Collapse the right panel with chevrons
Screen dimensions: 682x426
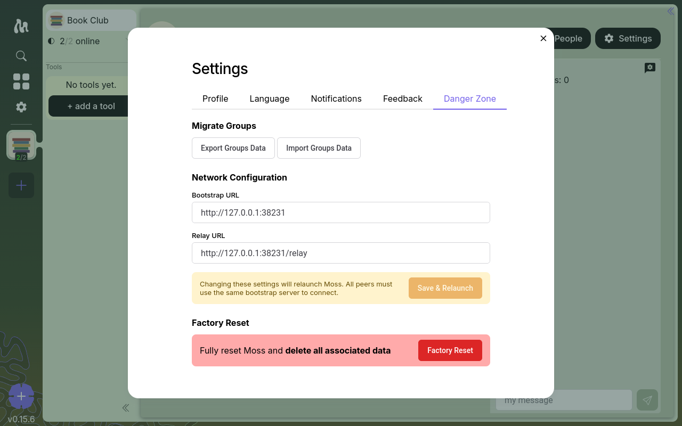click(x=671, y=11)
